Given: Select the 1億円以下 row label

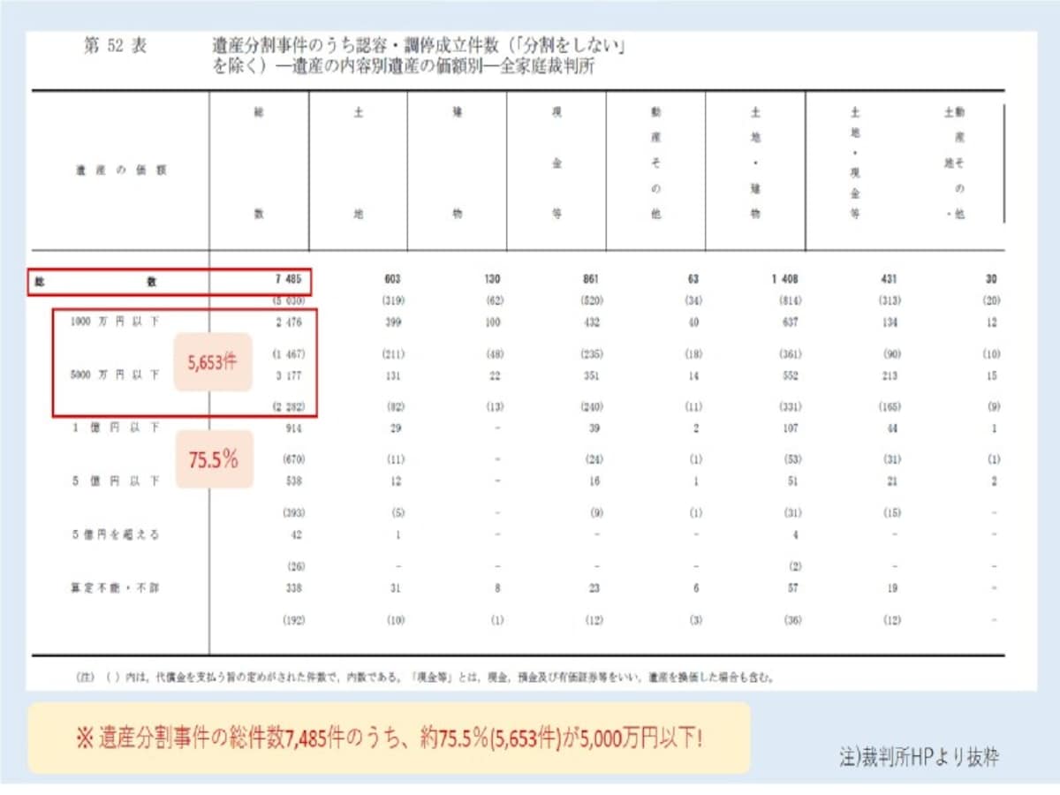Looking at the screenshot, I should tap(117, 428).
